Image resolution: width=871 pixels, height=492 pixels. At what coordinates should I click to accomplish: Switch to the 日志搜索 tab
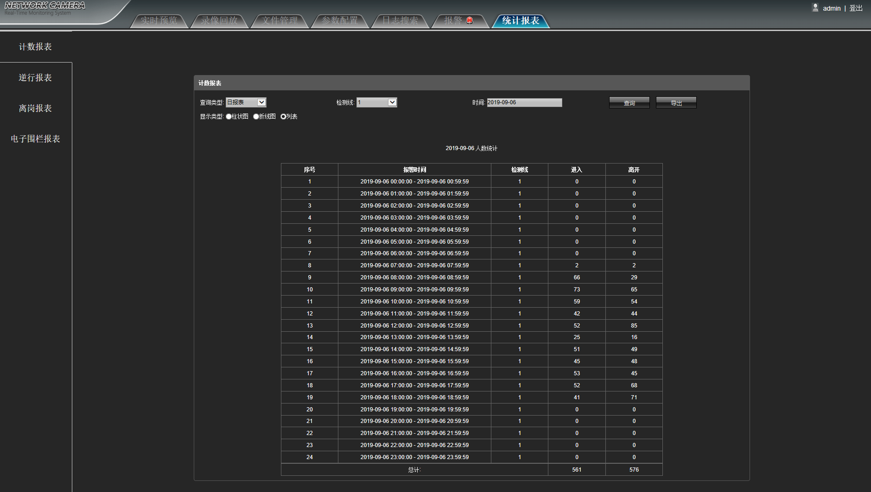tap(400, 20)
